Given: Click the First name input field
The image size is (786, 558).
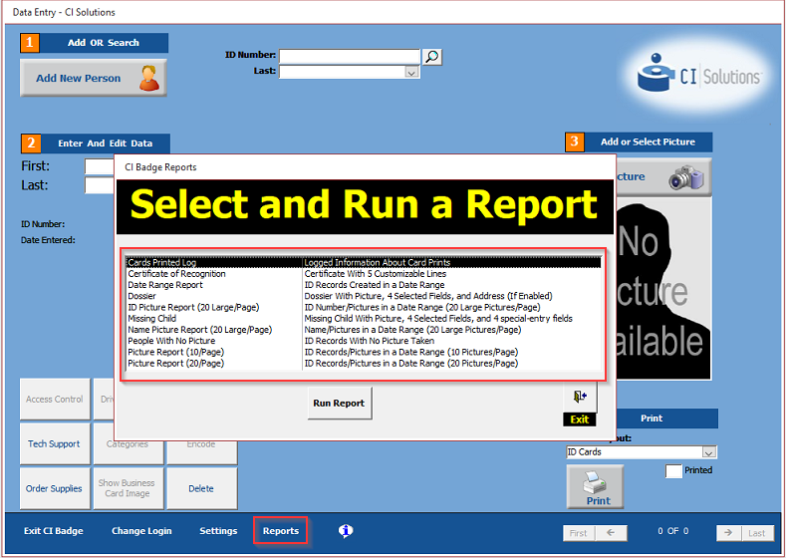Looking at the screenshot, I should coord(100,166).
